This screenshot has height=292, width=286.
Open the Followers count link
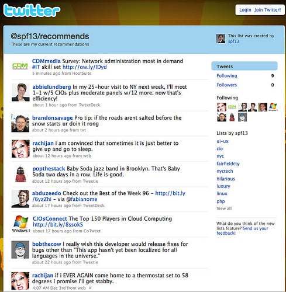[226, 85]
